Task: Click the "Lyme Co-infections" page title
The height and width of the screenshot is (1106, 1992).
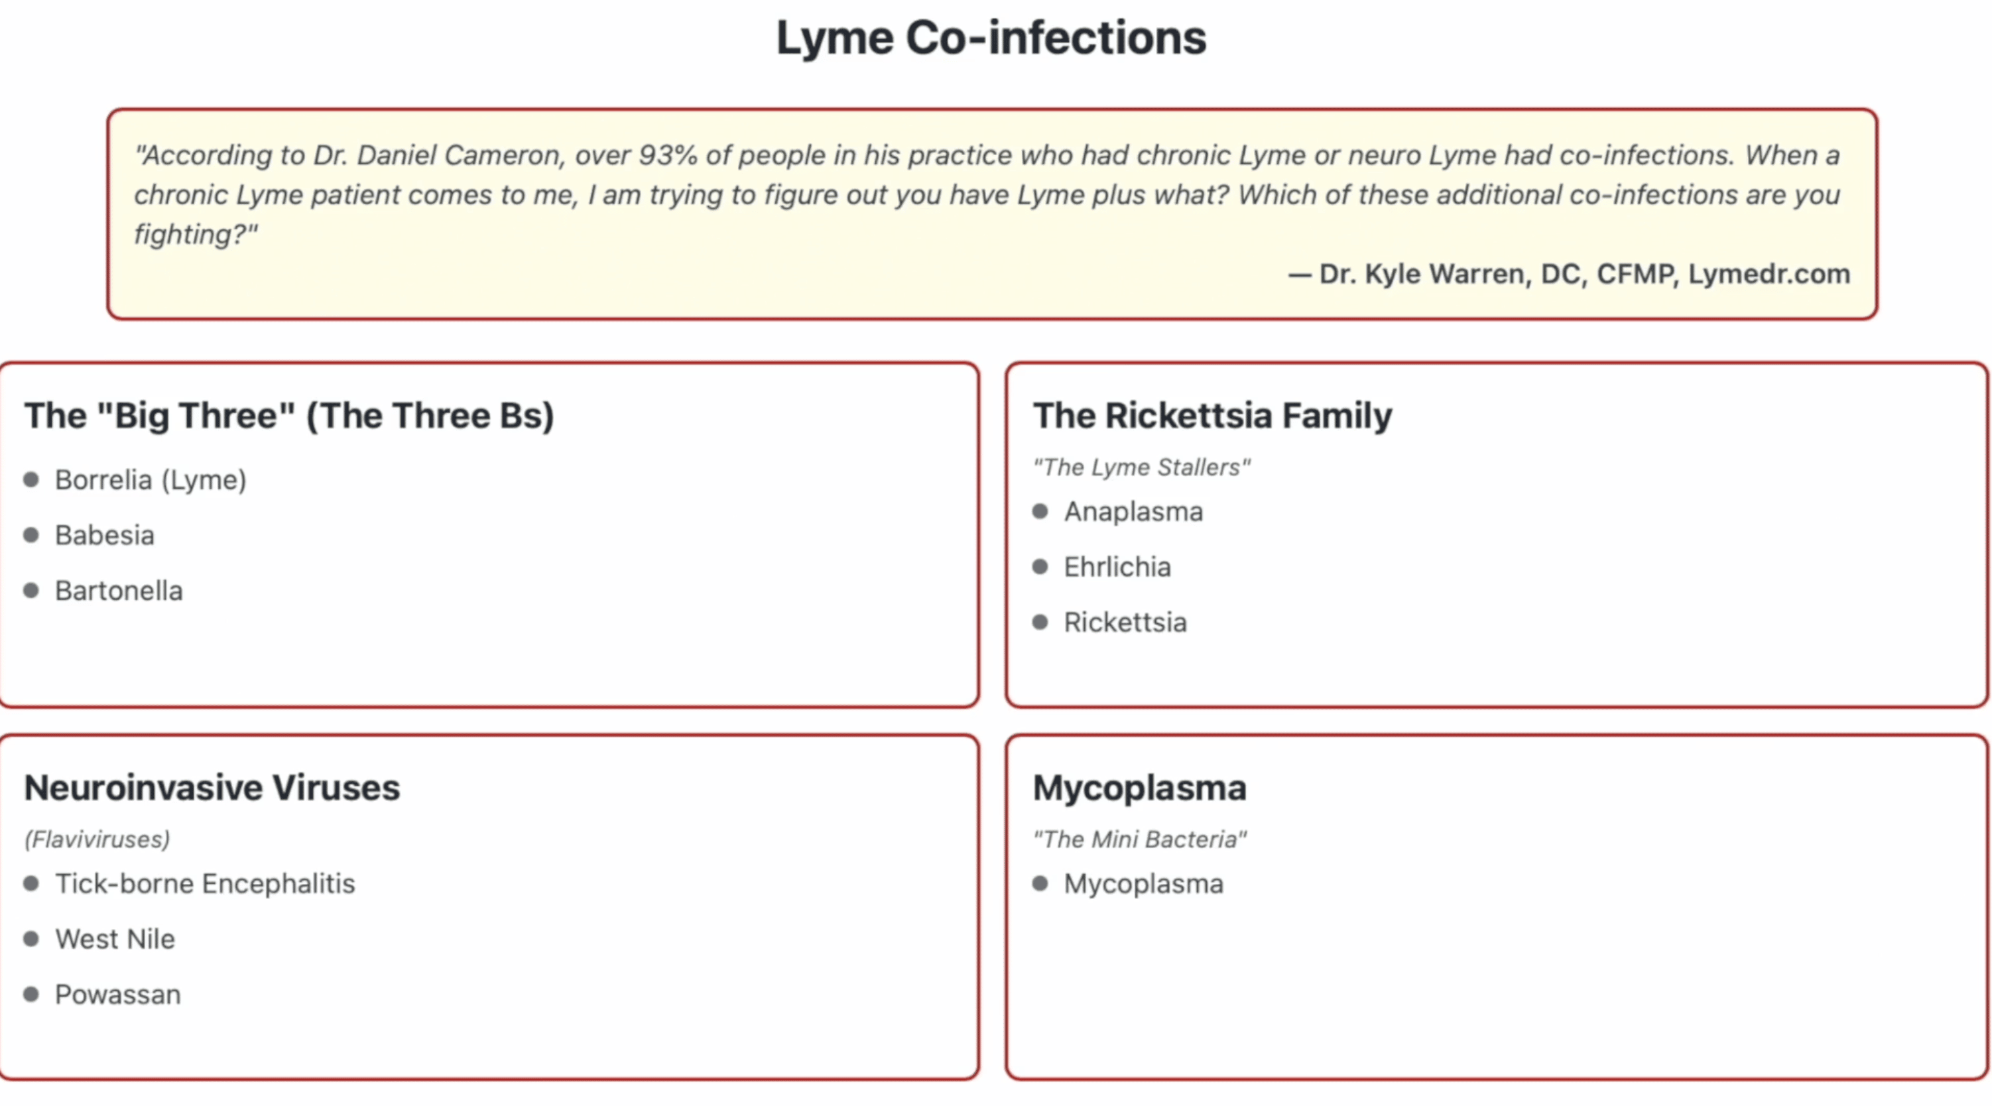Action: (x=991, y=38)
